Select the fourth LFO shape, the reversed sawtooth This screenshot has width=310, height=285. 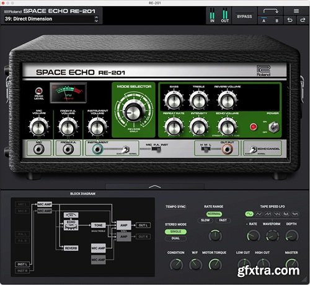tap(277, 214)
